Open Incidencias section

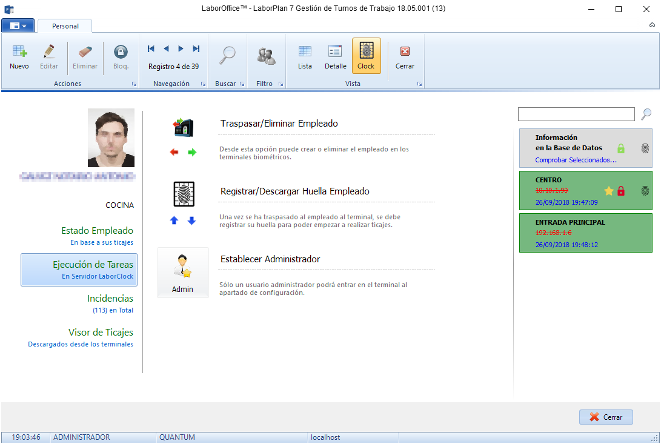(110, 303)
